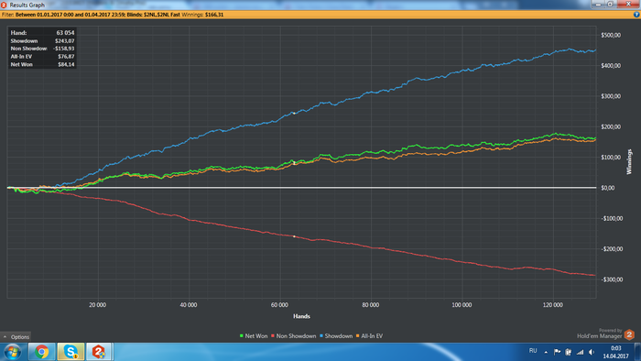Viewport: 641px width, 361px height.
Task: Click the 80 000 x-axis label
Action: (371, 305)
